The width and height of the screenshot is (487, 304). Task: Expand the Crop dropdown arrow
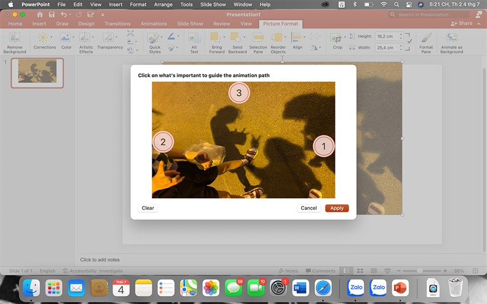(x=345, y=37)
